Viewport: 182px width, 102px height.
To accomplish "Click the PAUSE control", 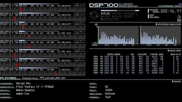I will tap(129, 14).
